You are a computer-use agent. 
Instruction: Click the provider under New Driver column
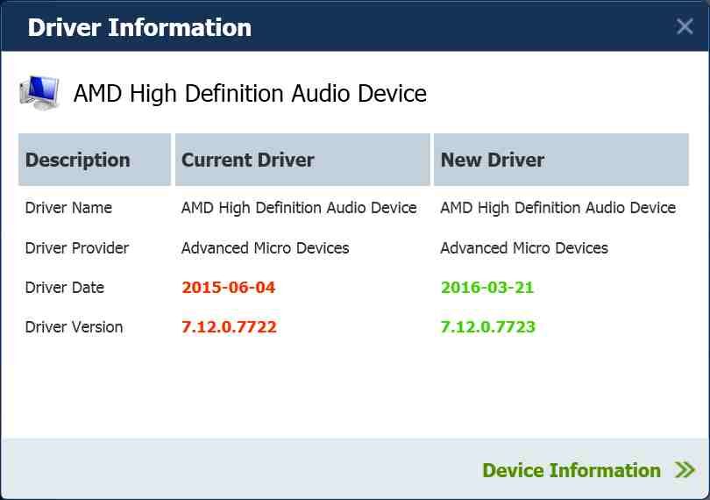[x=524, y=248]
